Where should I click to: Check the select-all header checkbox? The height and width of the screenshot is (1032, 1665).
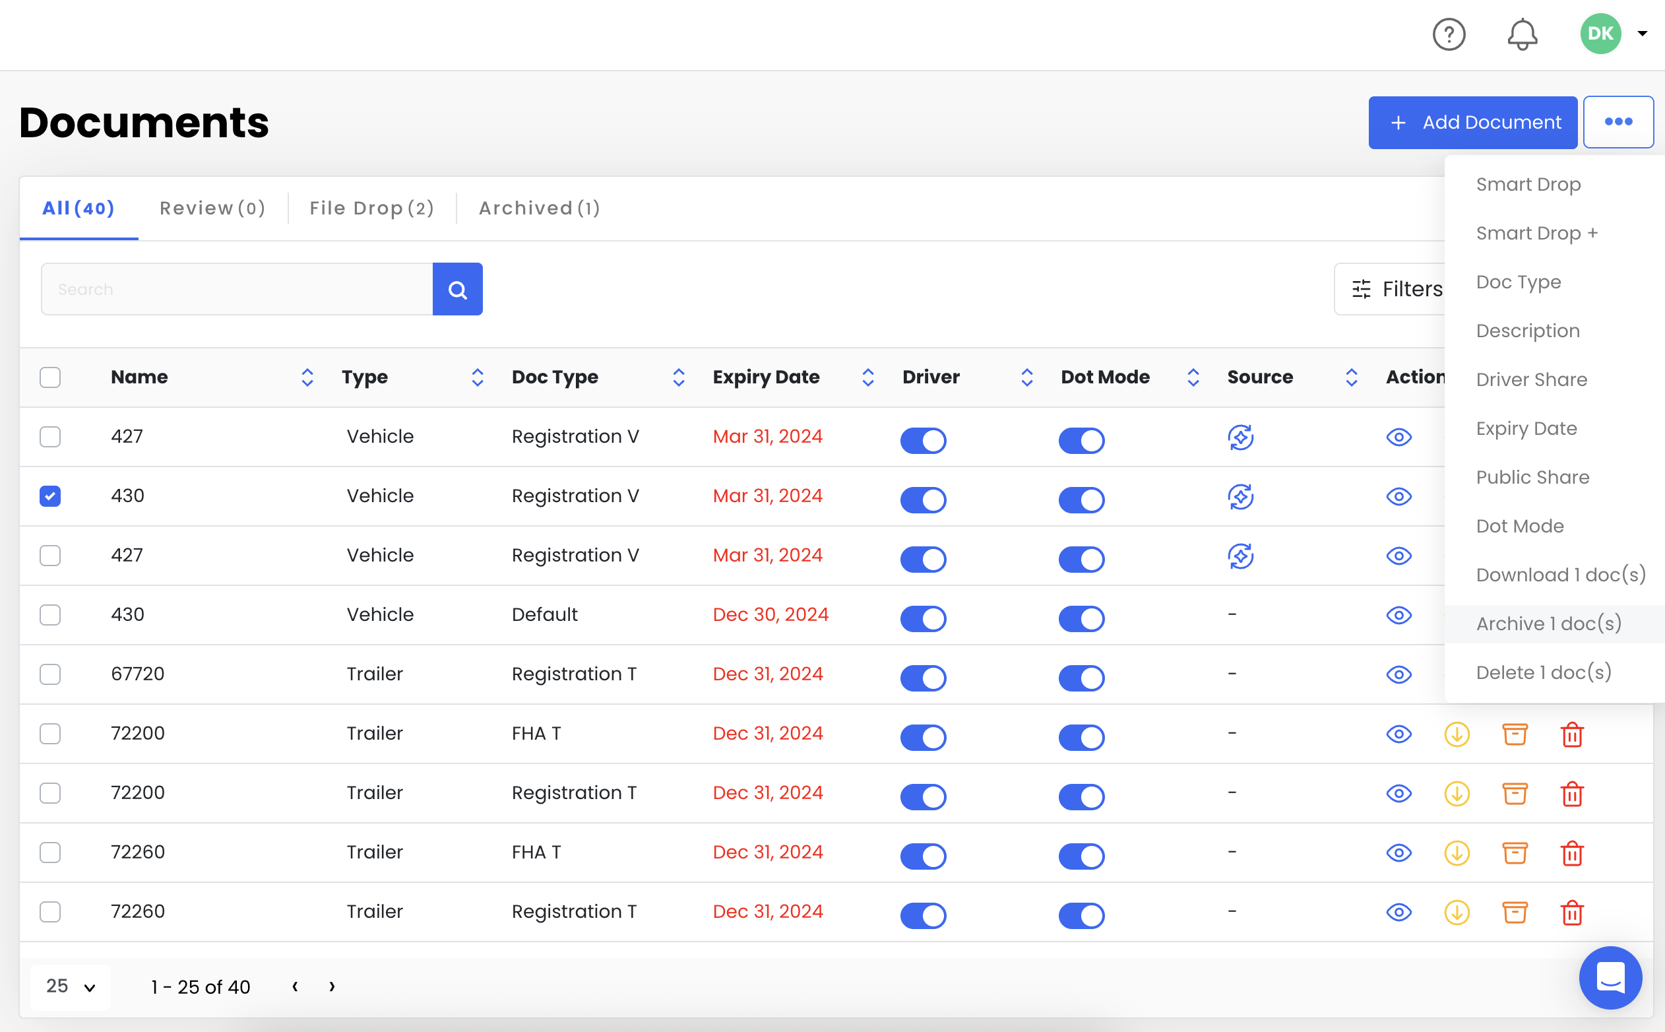[50, 377]
